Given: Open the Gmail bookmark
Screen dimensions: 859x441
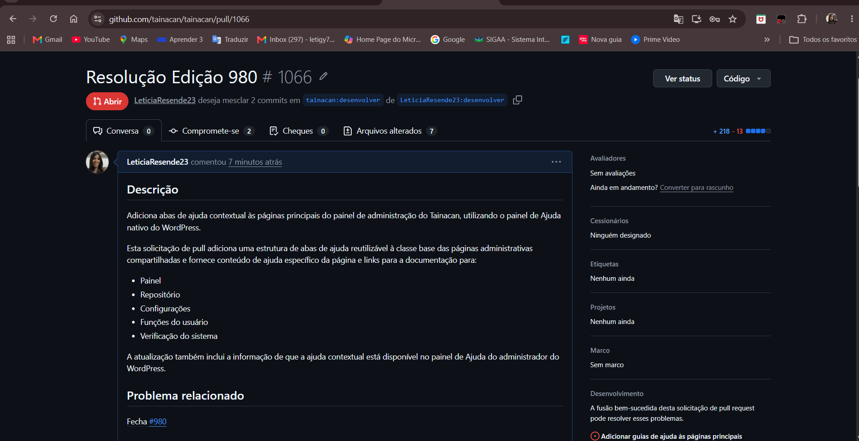Looking at the screenshot, I should click(x=47, y=40).
